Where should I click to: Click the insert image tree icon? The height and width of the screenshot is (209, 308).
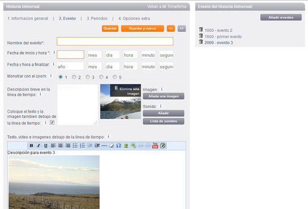pyautogui.click(x=126, y=146)
